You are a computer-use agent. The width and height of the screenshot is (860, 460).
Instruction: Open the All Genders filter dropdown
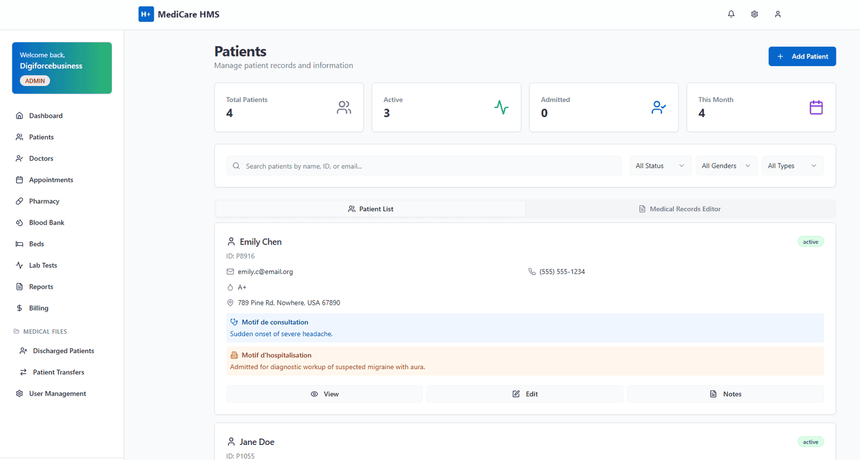coord(726,166)
